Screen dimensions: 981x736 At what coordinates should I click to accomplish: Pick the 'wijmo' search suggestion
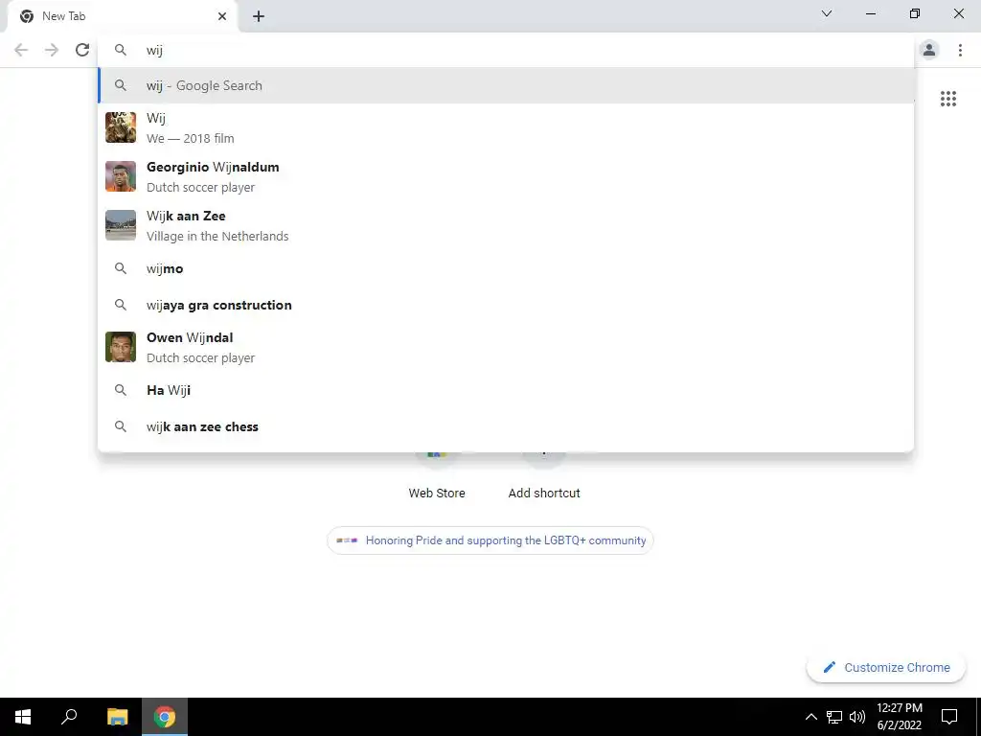pyautogui.click(x=506, y=268)
